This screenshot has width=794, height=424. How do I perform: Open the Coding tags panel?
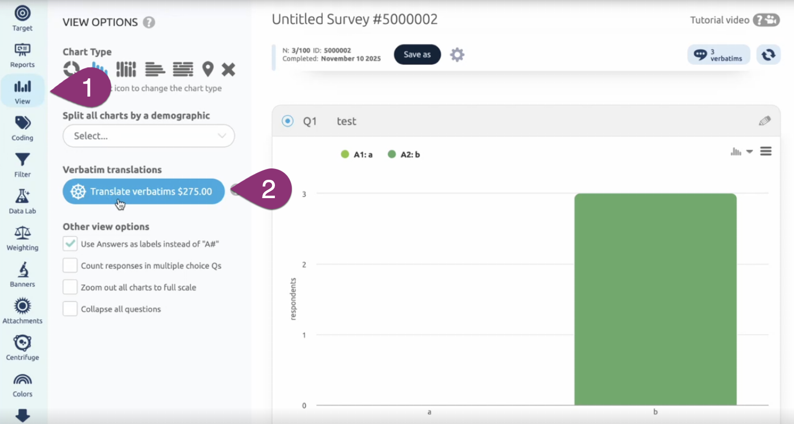click(x=22, y=128)
